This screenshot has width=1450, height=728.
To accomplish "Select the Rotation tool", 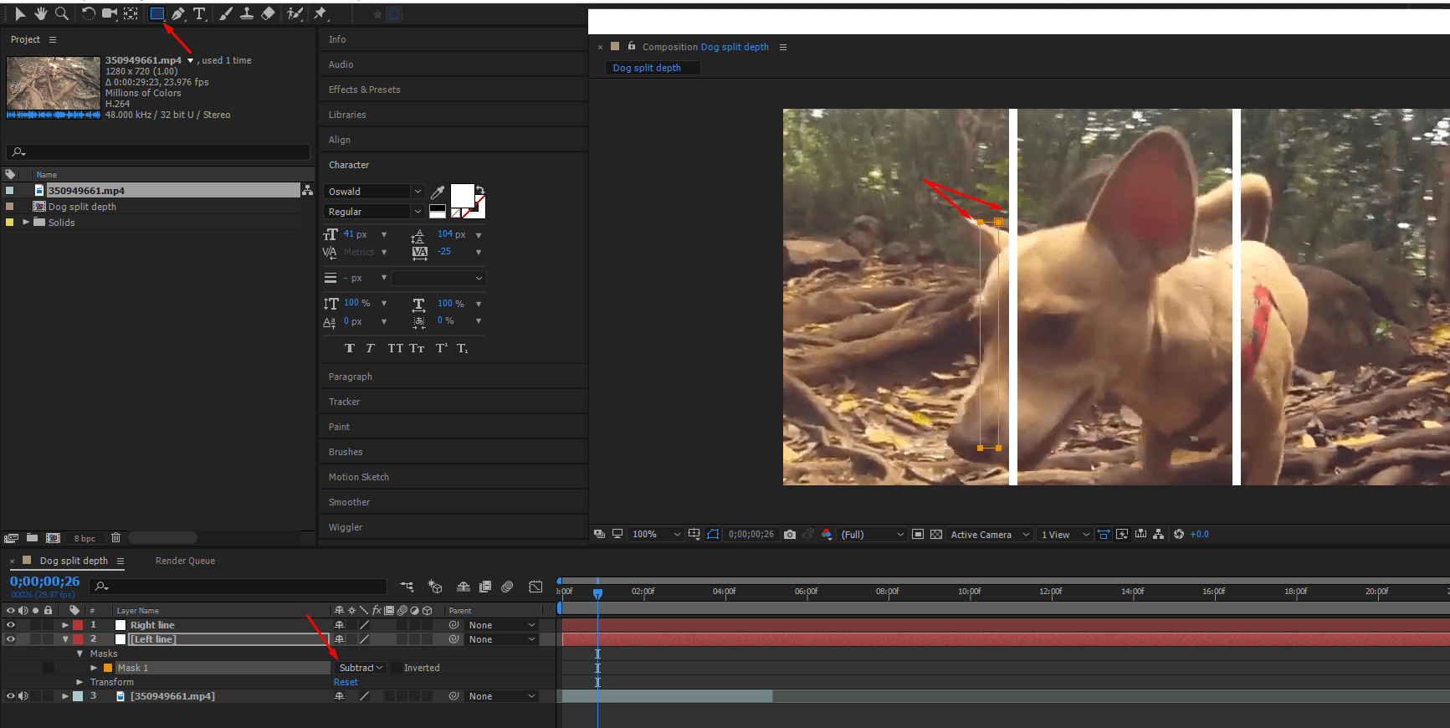I will pyautogui.click(x=88, y=13).
